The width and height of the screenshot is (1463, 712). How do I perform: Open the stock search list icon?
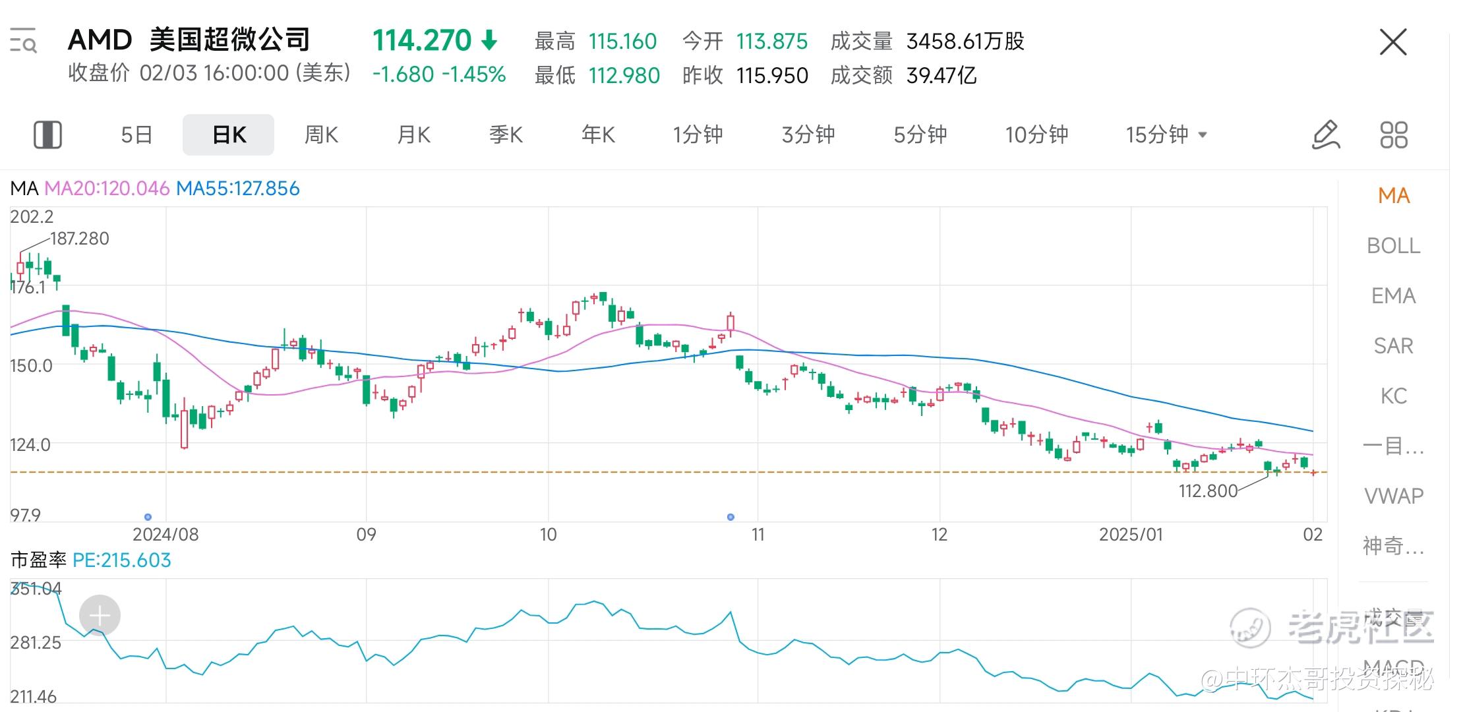tap(24, 40)
